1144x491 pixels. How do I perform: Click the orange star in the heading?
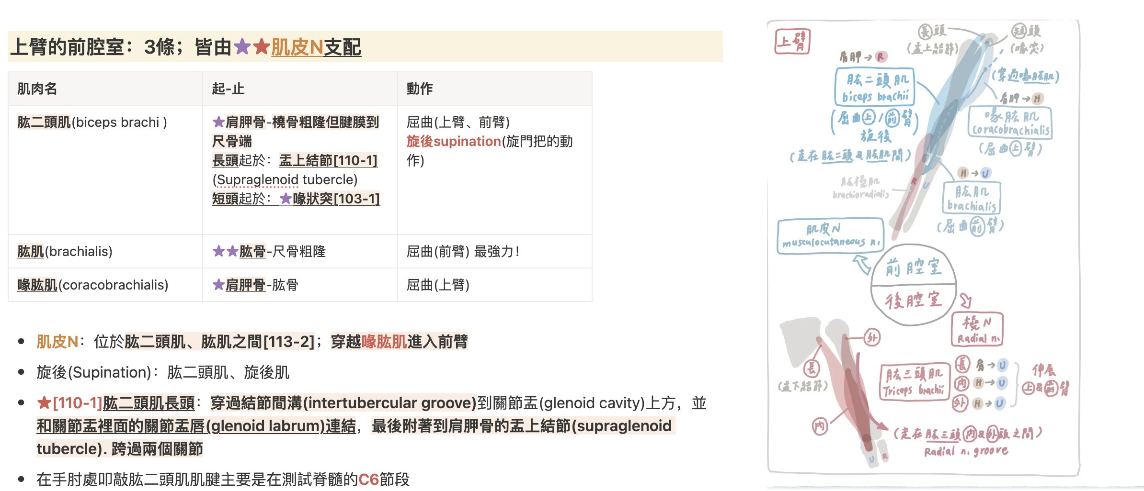[x=261, y=47]
